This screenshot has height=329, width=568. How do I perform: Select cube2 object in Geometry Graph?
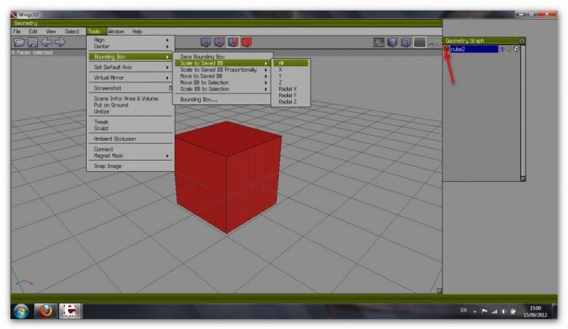click(x=472, y=50)
